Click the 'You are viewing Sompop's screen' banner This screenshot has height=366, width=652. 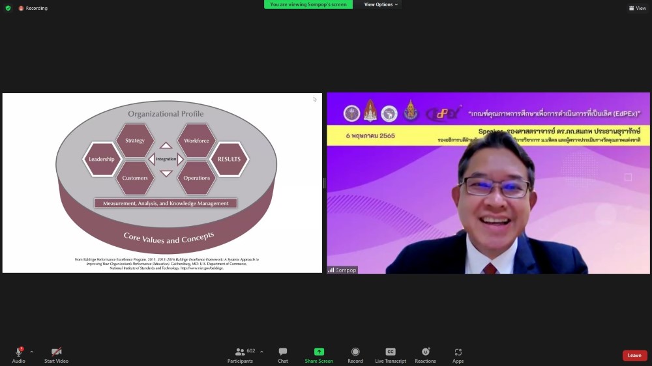click(308, 5)
